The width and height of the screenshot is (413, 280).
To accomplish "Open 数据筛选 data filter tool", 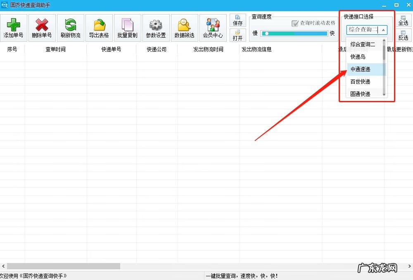I will point(184,28).
